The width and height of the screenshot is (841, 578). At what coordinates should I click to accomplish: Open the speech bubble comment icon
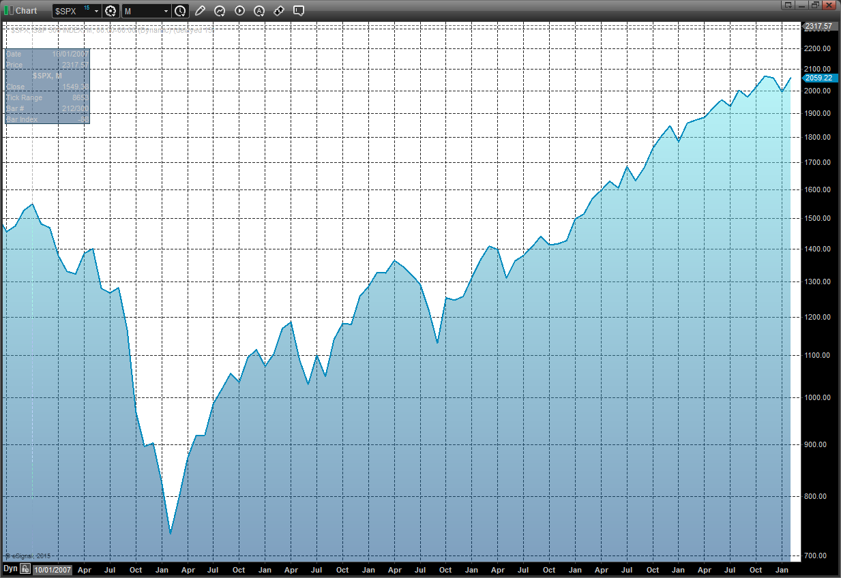click(x=299, y=11)
